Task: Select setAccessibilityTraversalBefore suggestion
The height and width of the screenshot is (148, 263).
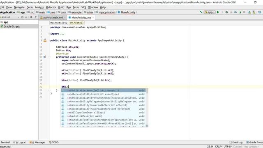Action: click(x=103, y=109)
